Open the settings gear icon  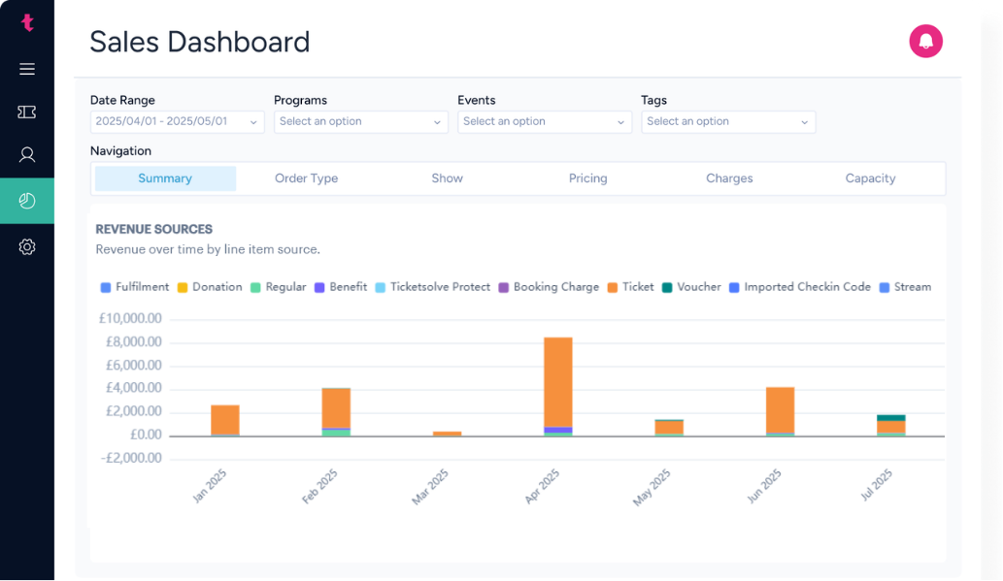[27, 246]
